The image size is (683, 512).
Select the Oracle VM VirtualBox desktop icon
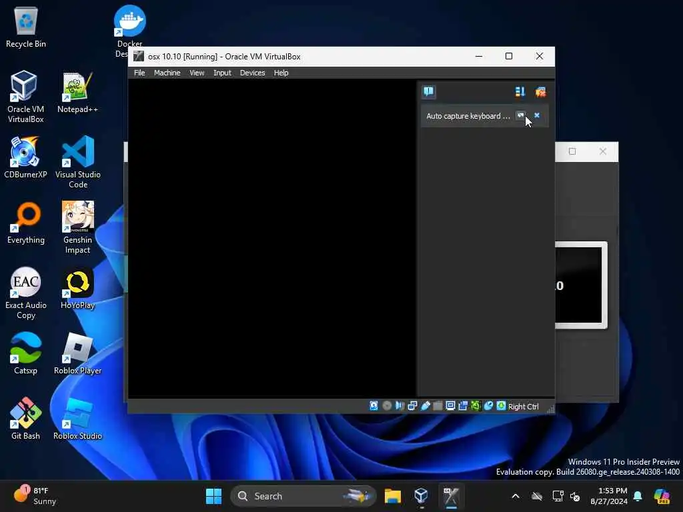click(26, 97)
